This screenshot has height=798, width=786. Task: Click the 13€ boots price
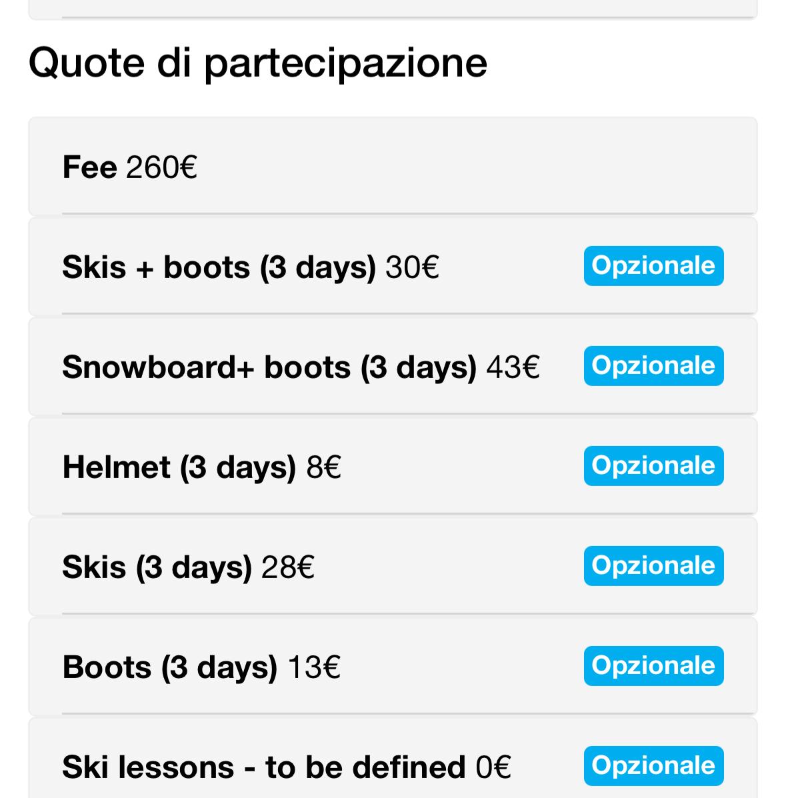314,667
